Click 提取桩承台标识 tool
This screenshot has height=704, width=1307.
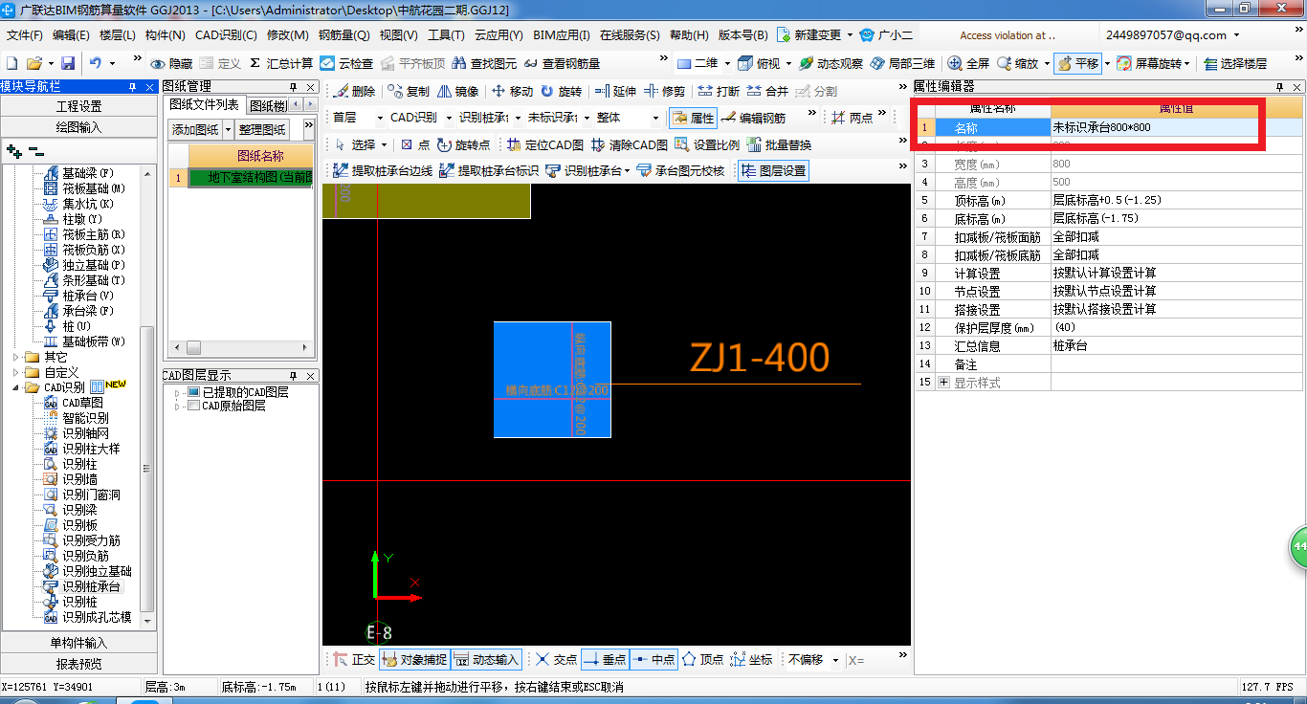489,171
